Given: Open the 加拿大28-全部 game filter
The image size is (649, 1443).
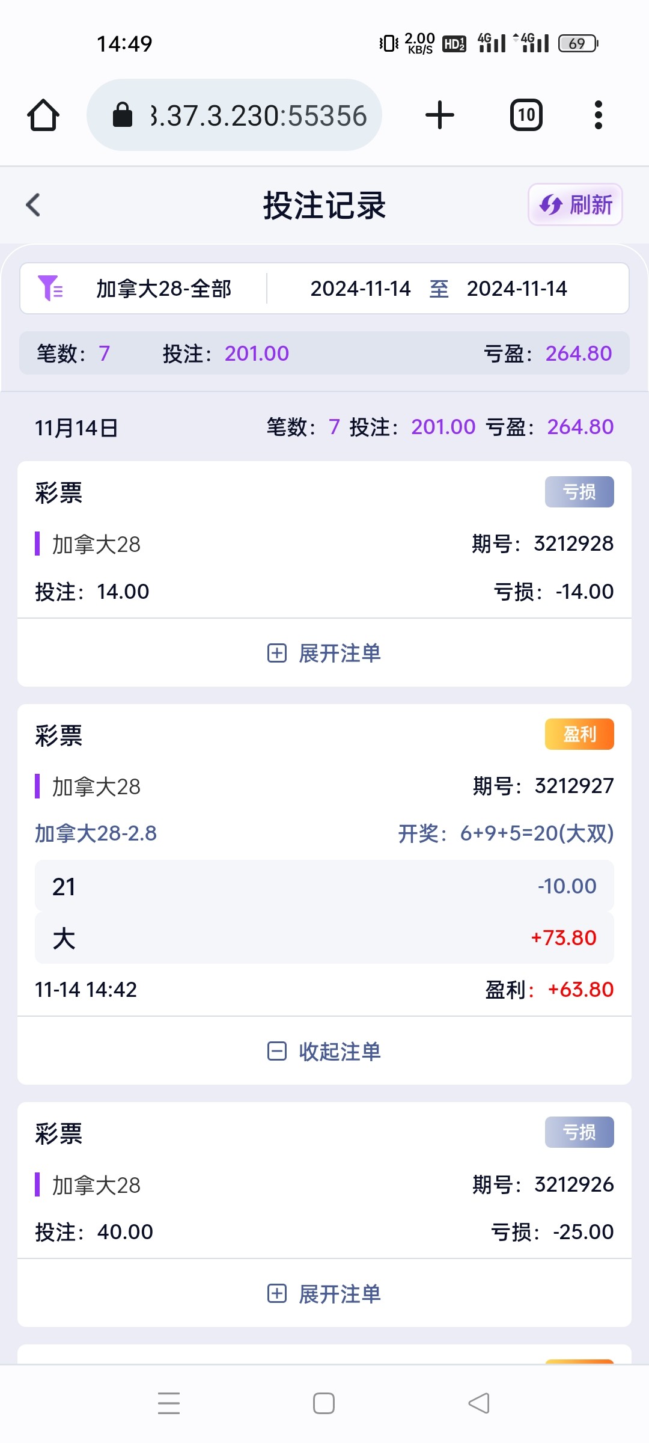Looking at the screenshot, I should point(163,289).
